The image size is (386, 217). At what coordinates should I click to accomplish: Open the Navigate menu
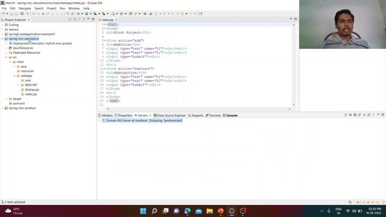click(x=25, y=8)
